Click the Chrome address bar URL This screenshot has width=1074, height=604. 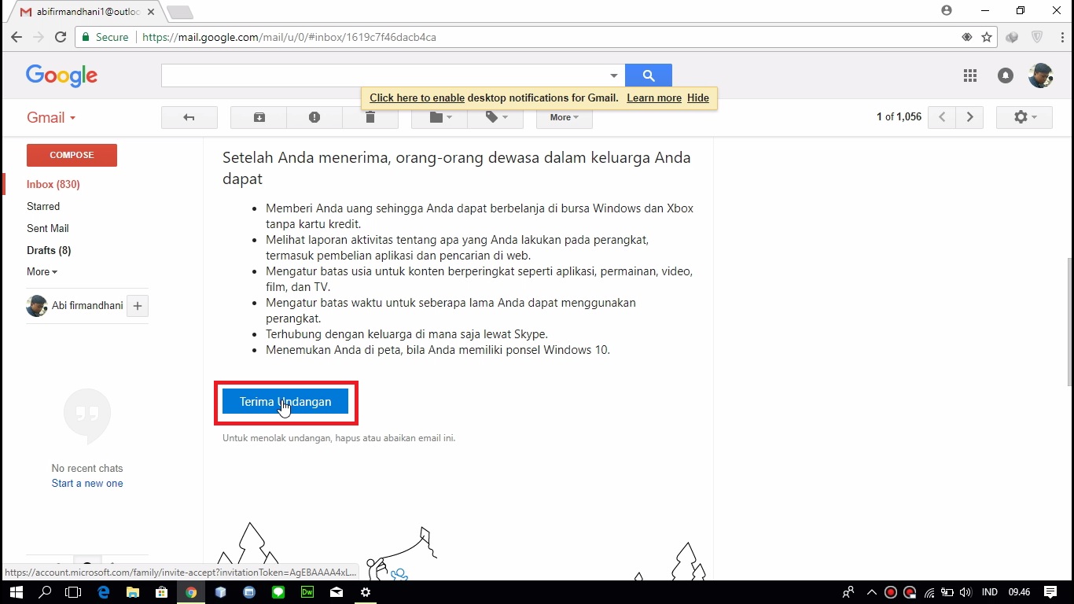289,37
